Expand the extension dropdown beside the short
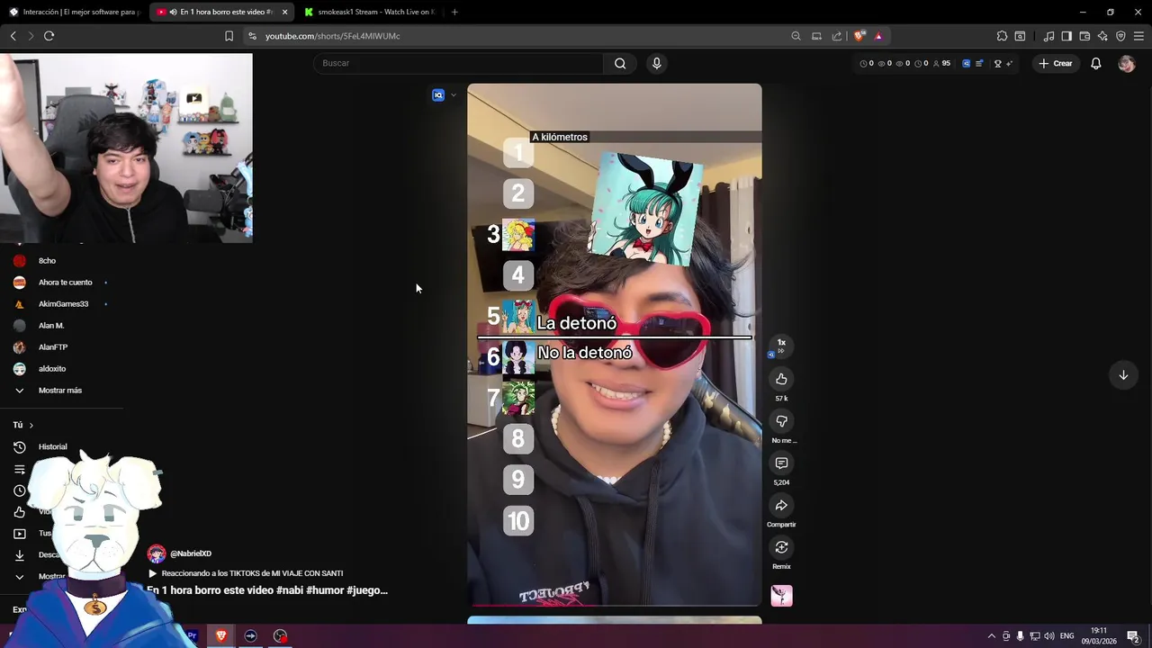 click(x=454, y=95)
